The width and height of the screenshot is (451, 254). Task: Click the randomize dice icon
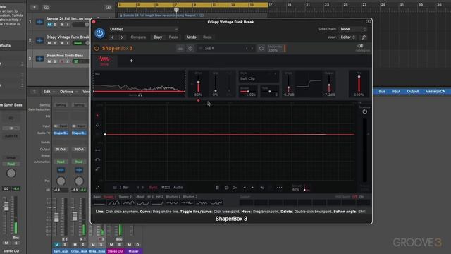[226, 188]
